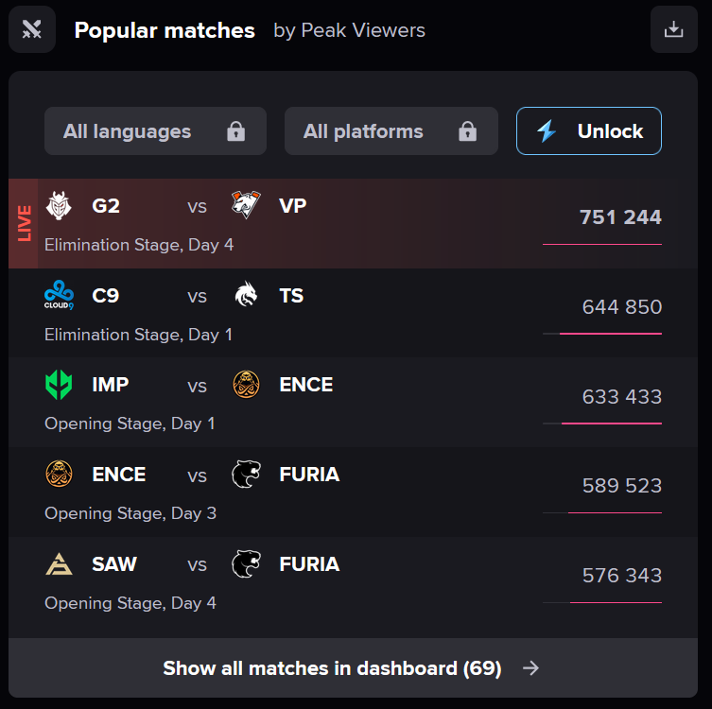This screenshot has width=712, height=709.
Task: Click the Cloud9 team logo
Action: tap(59, 296)
